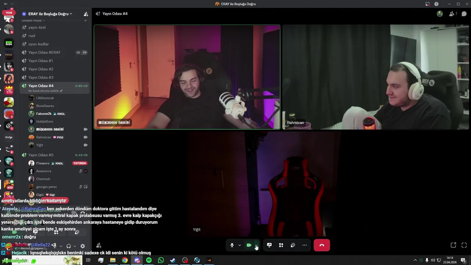Screen dimensions: 471x265
Task: Open the help question mark icon in the title bar
Action: tap(436, 4)
